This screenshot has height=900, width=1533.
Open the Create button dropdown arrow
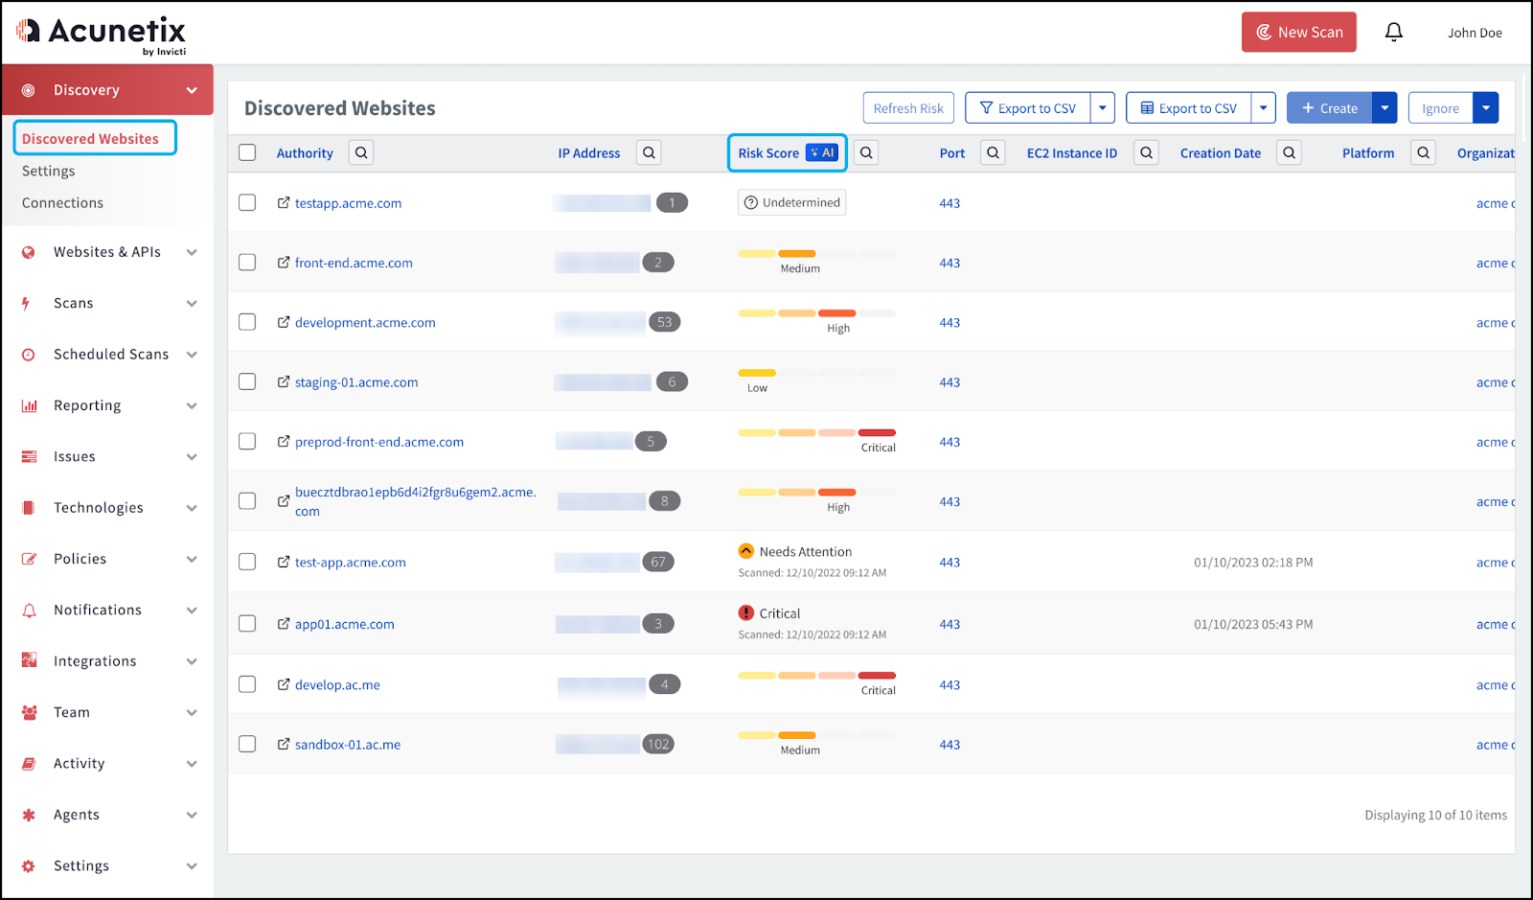tap(1384, 107)
